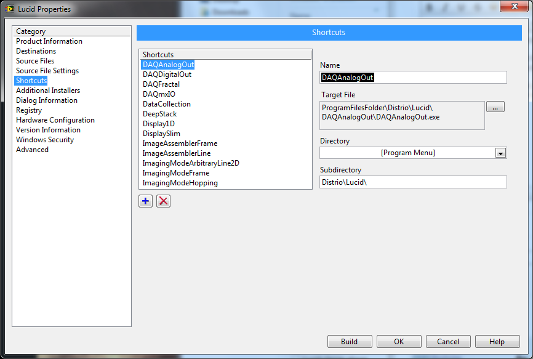
Task: Select DAQmxIO shortcut
Action: pyautogui.click(x=159, y=94)
